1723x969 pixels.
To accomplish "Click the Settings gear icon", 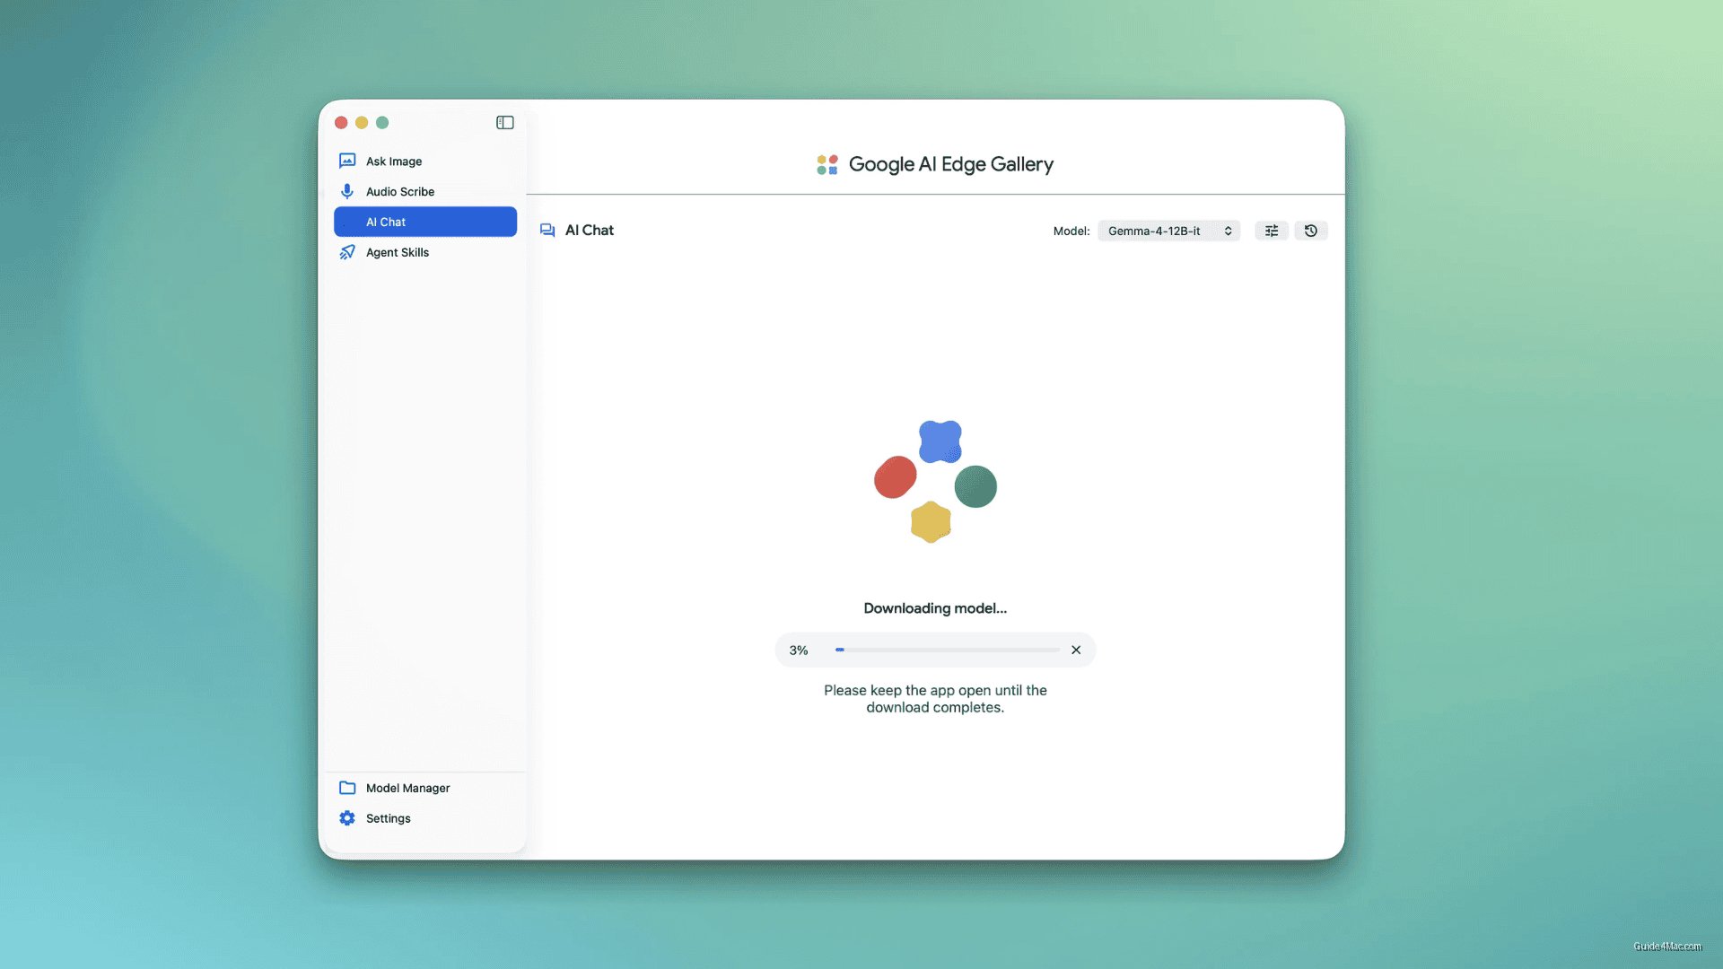I will point(347,819).
